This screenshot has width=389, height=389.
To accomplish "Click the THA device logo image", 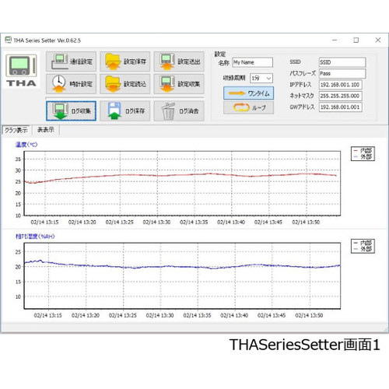I will coord(21,70).
